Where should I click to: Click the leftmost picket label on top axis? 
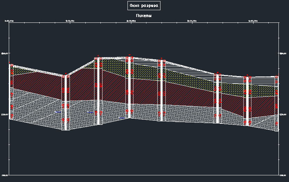(9, 21)
